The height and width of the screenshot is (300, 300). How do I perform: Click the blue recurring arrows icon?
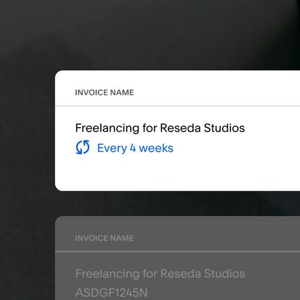click(83, 148)
